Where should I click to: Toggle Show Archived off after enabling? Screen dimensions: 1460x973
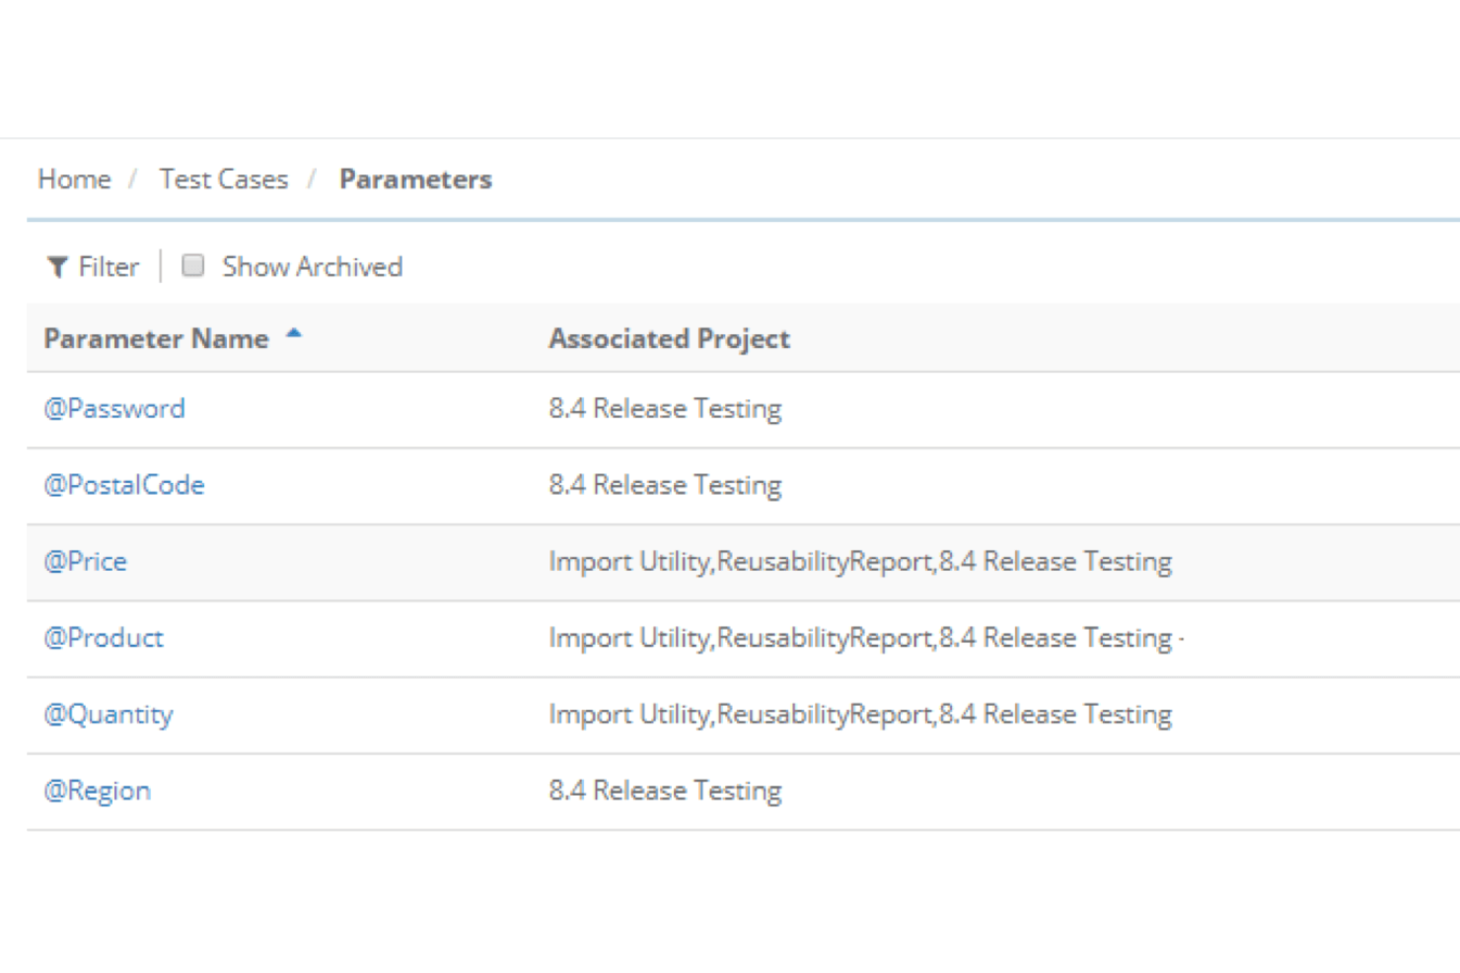pyautogui.click(x=192, y=264)
